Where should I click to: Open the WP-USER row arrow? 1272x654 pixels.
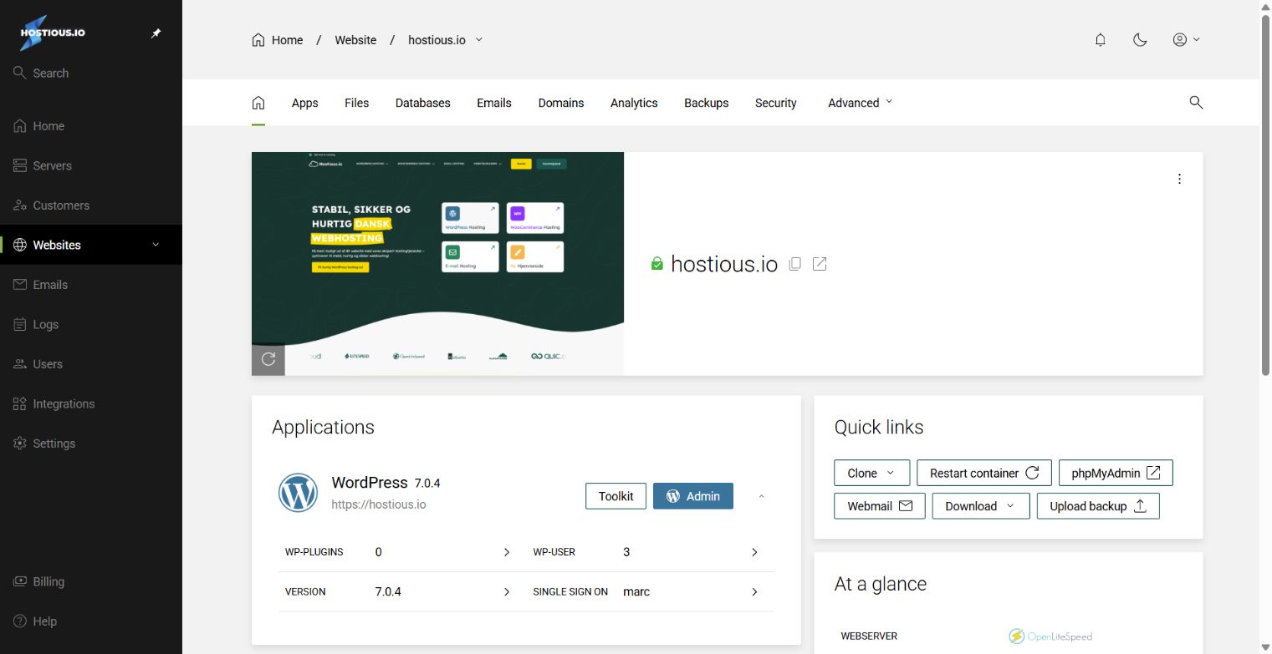(754, 552)
